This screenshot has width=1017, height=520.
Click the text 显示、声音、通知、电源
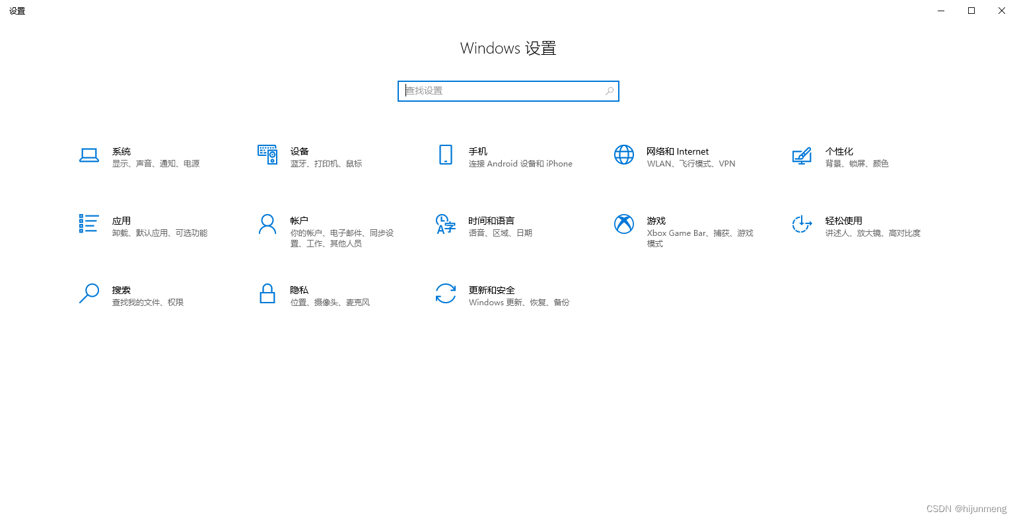(156, 164)
